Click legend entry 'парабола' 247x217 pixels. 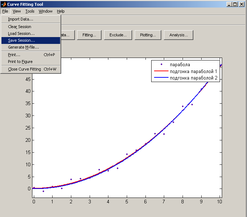point(180,65)
